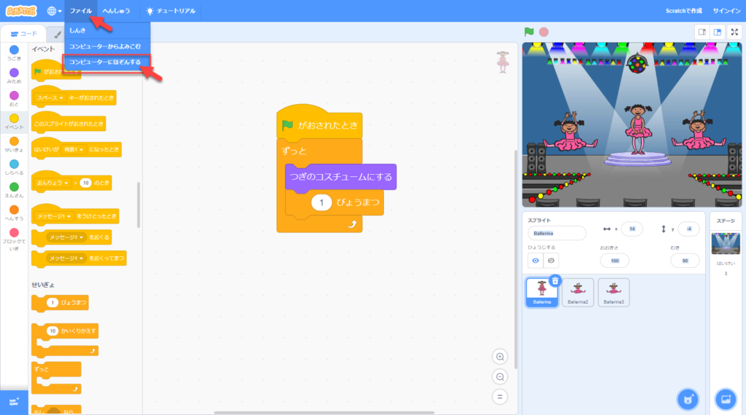Image resolution: width=746 pixels, height=415 pixels.
Task: Show the sprite using the eye icon
Action: pyautogui.click(x=535, y=261)
